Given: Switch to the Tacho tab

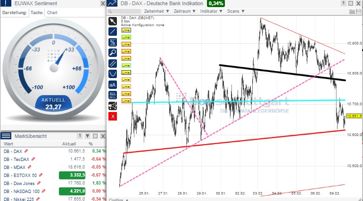Looking at the screenshot, I should coord(37,13).
